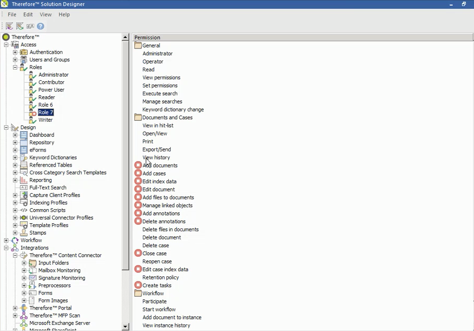Select the eForms icon
This screenshot has width=474, height=331.
(x=23, y=150)
